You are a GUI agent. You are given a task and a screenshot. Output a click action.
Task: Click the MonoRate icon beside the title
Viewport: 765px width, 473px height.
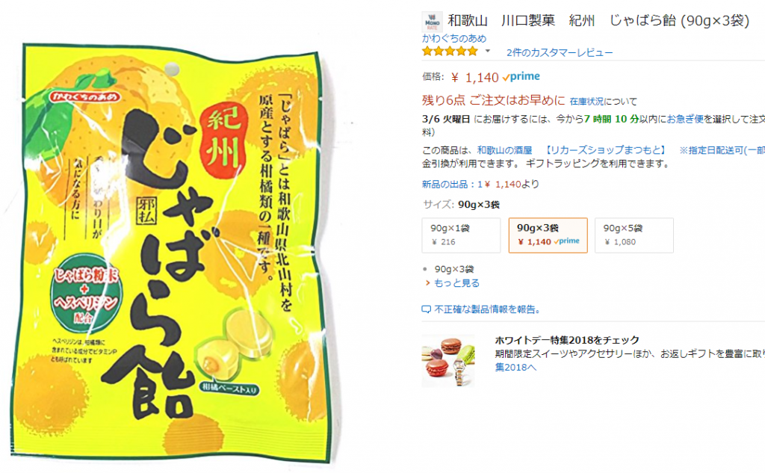tap(433, 22)
